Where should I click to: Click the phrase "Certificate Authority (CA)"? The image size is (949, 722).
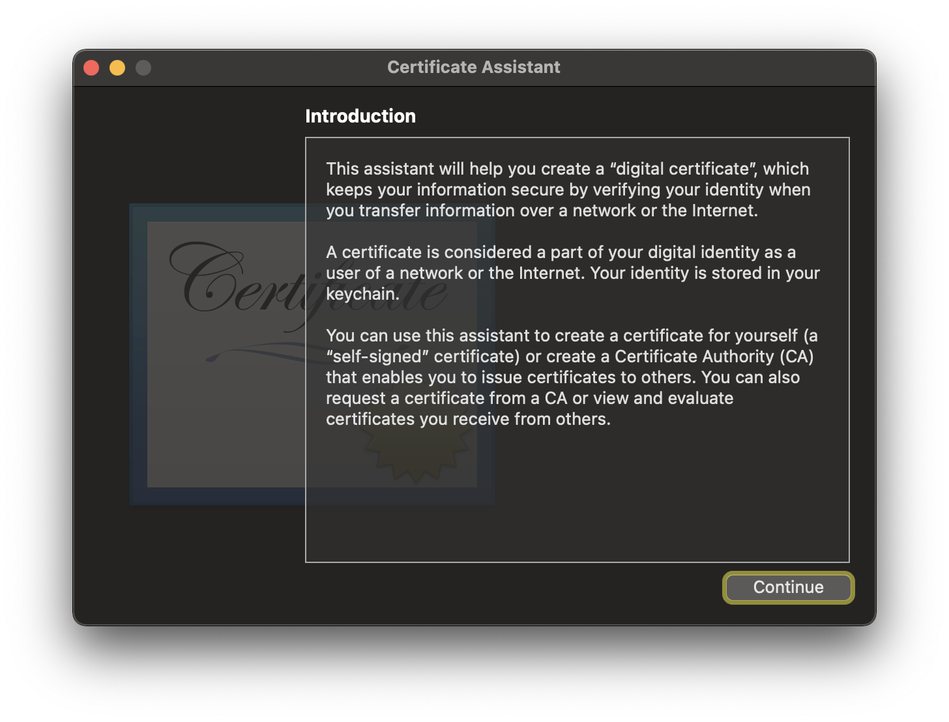[714, 356]
